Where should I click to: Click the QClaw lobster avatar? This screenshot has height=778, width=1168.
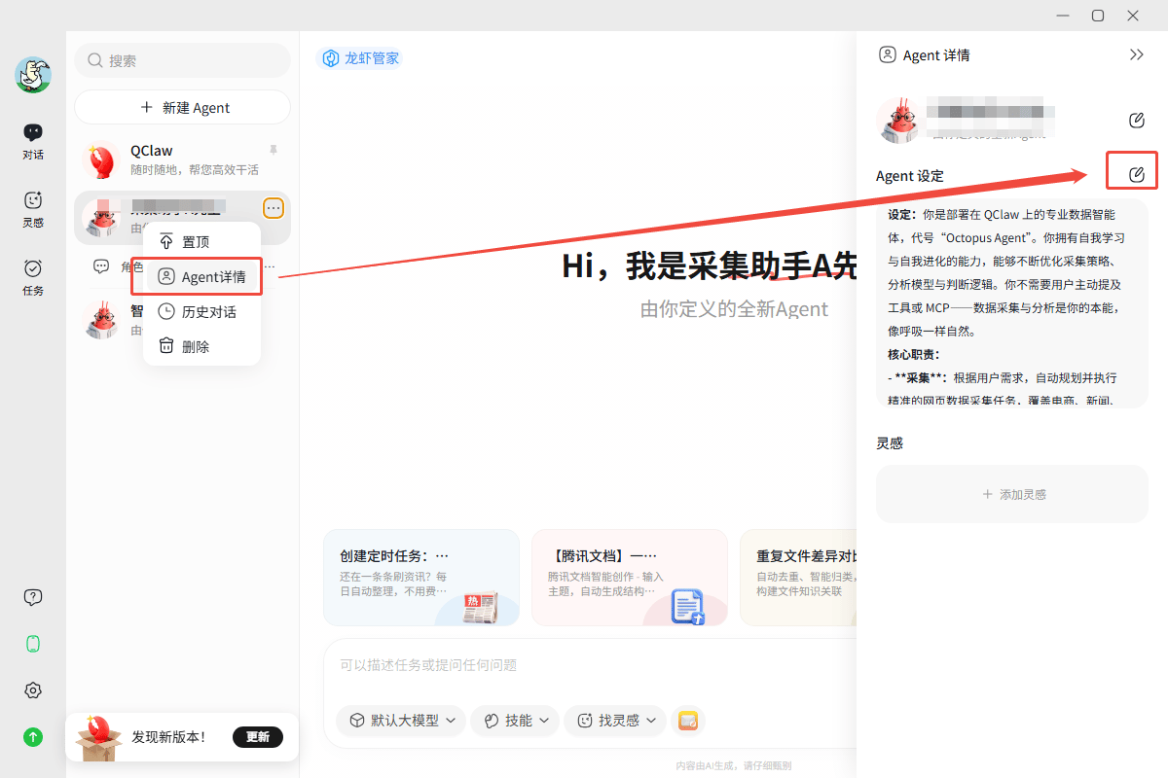(103, 160)
